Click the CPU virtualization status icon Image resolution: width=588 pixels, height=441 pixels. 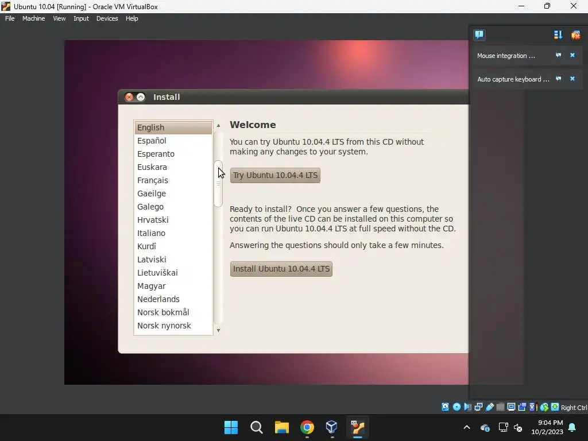pyautogui.click(x=533, y=407)
